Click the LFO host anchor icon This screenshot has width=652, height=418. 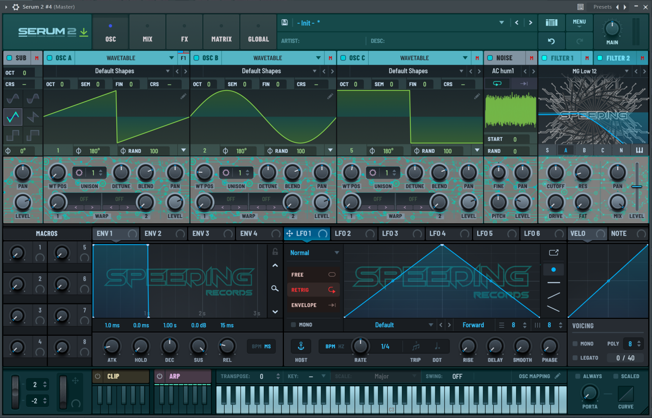301,346
